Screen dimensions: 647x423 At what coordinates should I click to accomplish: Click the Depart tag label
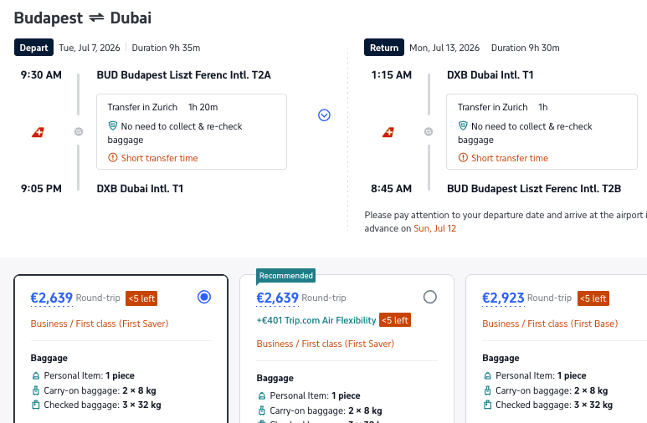[34, 48]
